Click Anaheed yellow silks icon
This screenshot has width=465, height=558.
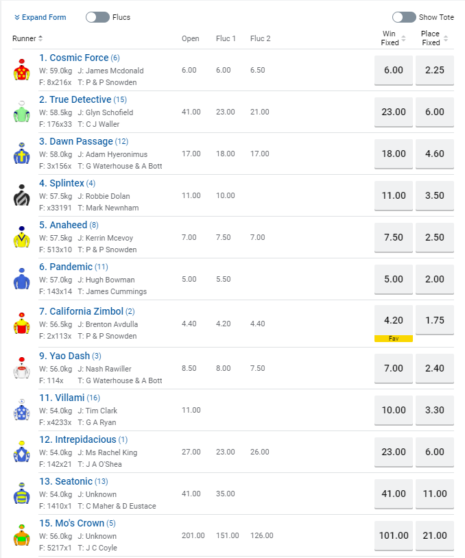(x=21, y=238)
